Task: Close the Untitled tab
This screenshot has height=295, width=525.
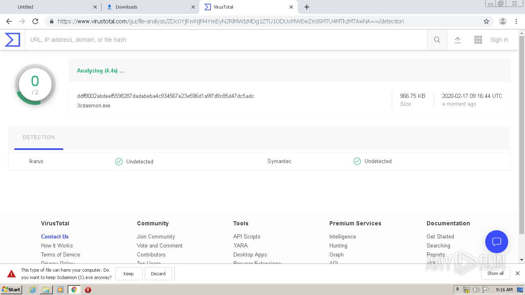Action: tap(95, 7)
